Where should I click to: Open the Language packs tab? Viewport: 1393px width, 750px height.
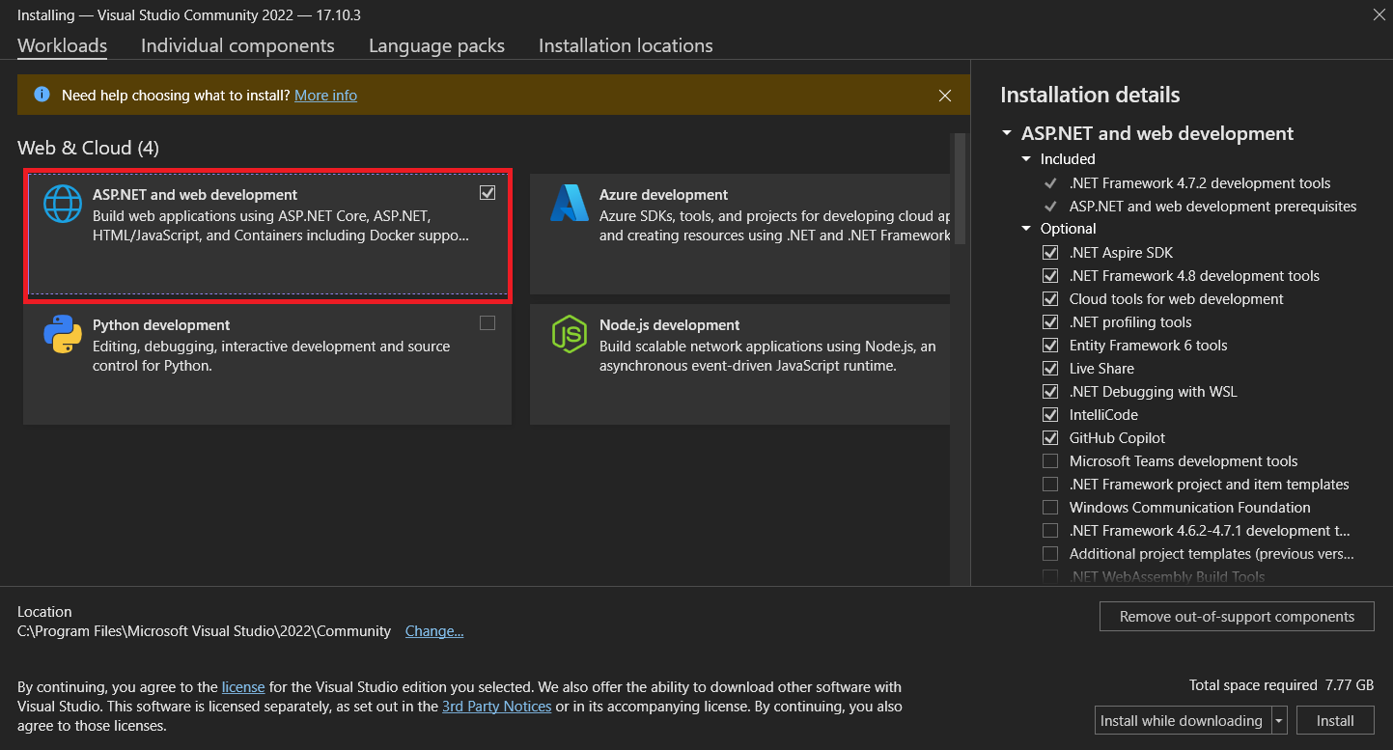[x=436, y=45]
